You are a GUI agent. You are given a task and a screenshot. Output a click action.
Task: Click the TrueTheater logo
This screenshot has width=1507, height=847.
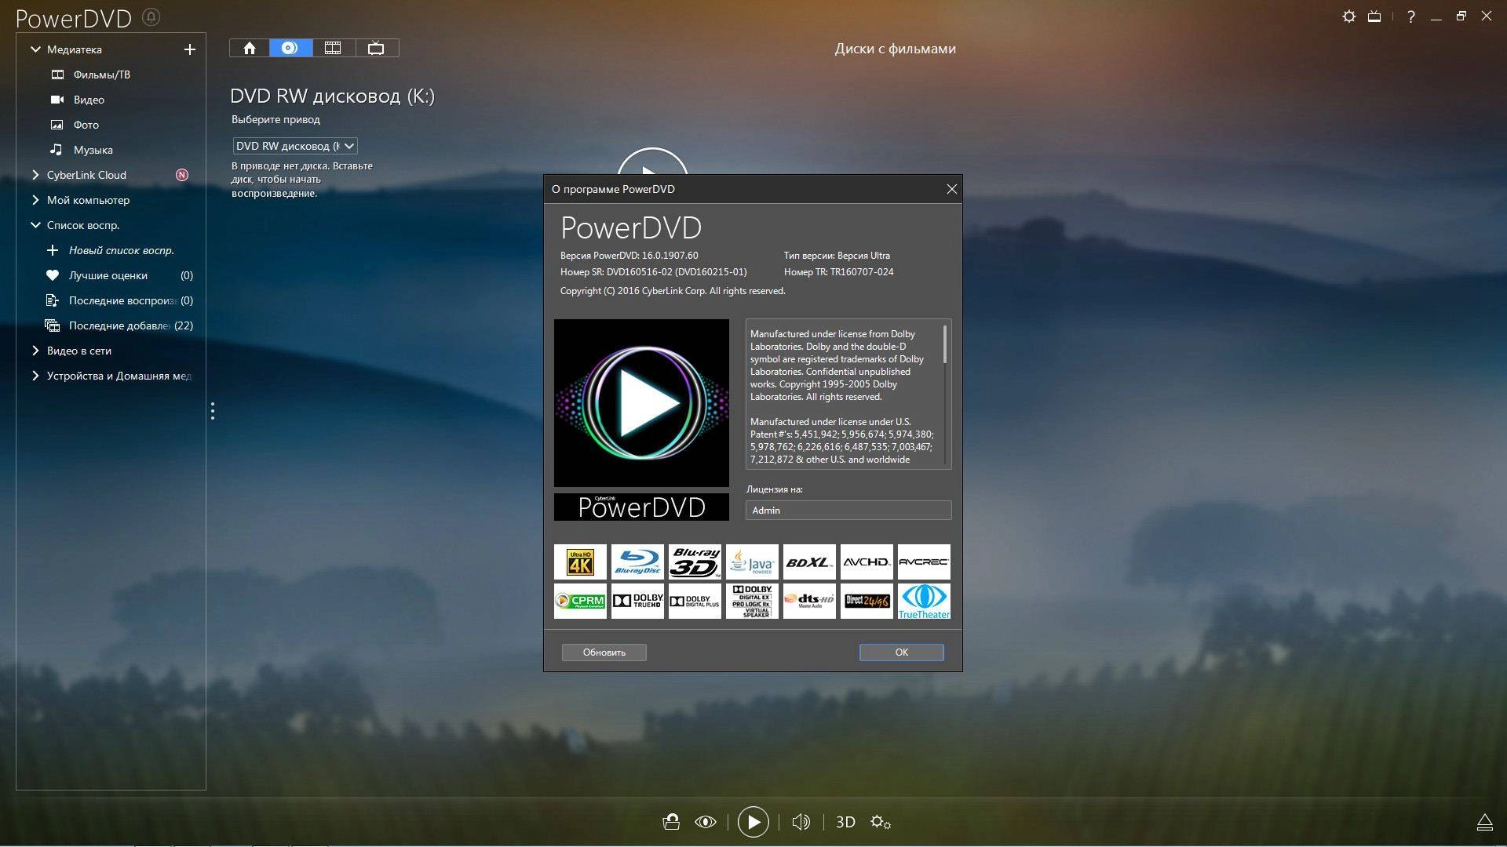pos(924,601)
